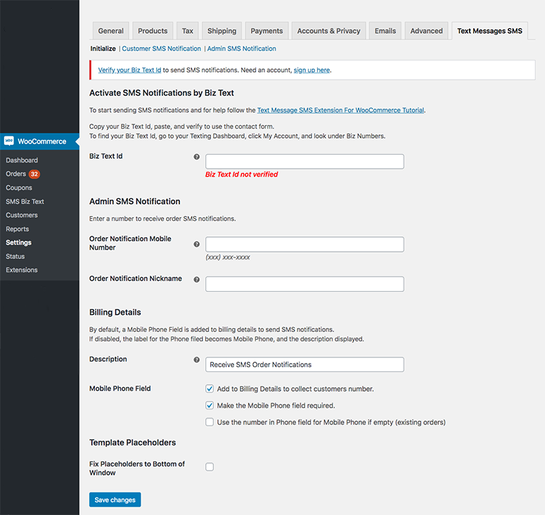Switch to the Shipping tab
Screen dimensions: 545x515
[222, 31]
